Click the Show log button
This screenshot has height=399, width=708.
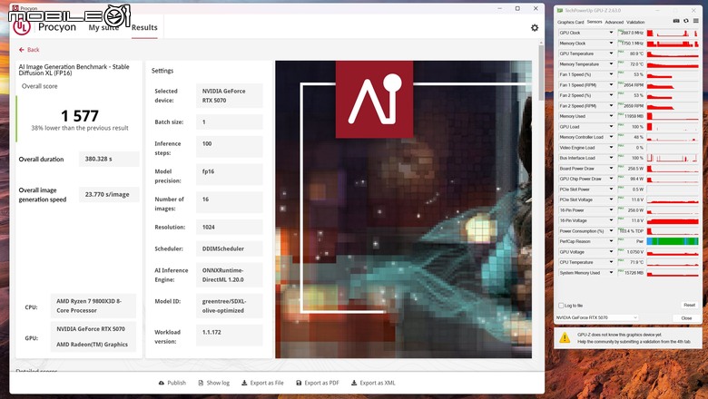pyautogui.click(x=213, y=383)
